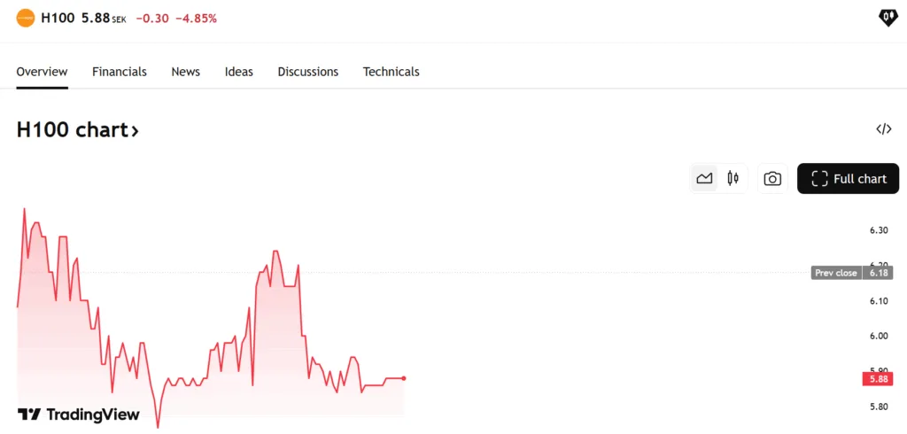Switch to the Discussions tab
Screen dimensions: 907x434
(x=307, y=72)
